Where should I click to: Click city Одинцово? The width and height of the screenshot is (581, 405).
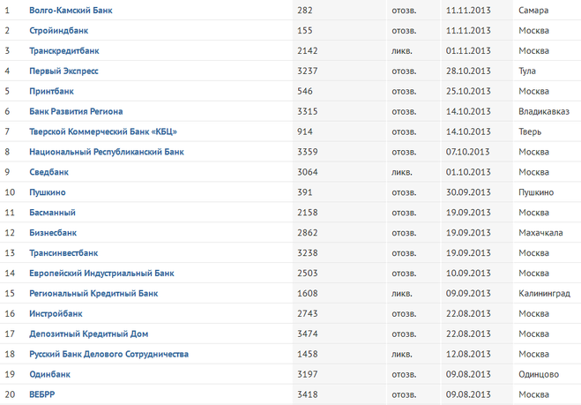point(539,374)
